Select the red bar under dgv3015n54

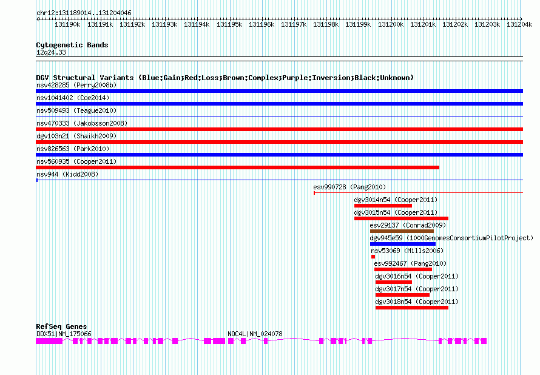coord(401,218)
